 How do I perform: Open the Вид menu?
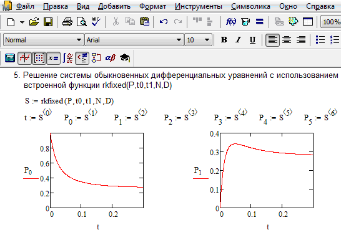[x=83, y=6]
